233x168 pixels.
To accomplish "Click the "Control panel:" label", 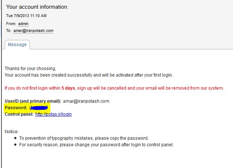I will coord(19,114).
